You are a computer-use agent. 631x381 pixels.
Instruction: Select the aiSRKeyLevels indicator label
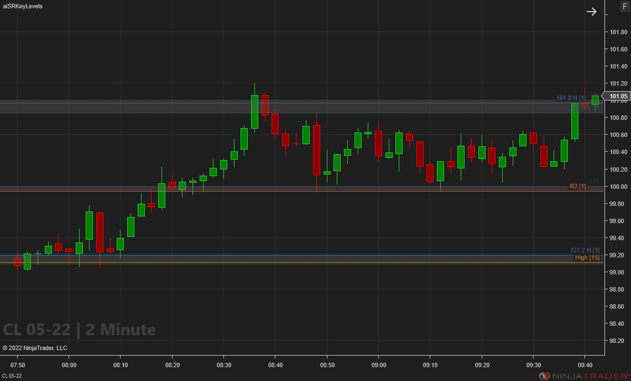coord(23,6)
